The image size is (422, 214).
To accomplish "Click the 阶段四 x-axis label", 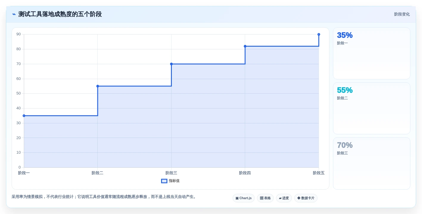I will tap(245, 173).
